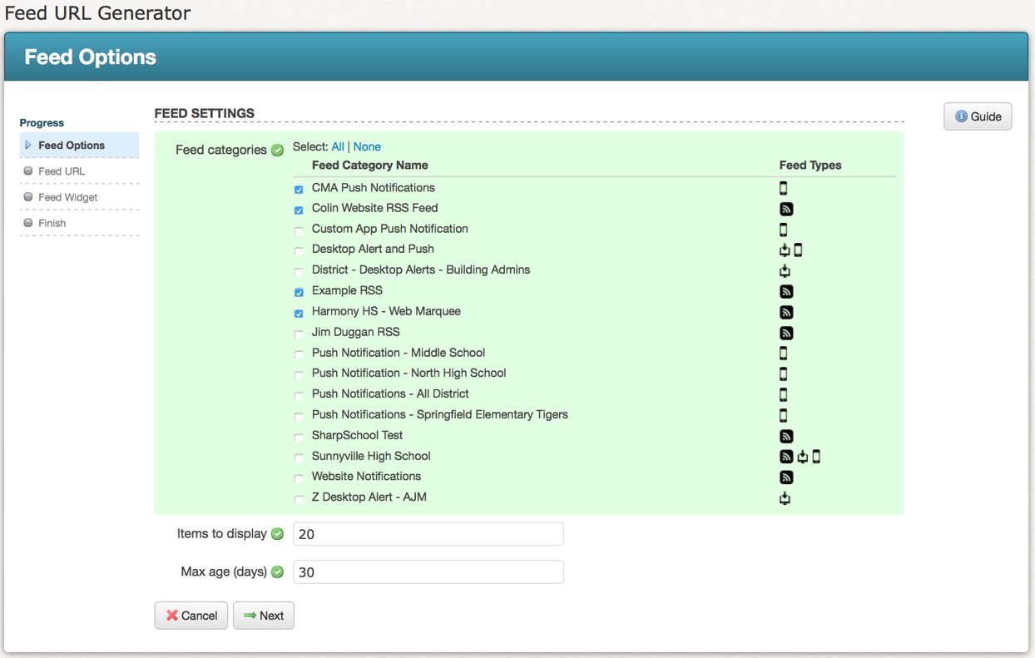Uncheck the CMA Push Notifications category
The width and height of the screenshot is (1035, 658).
pos(299,189)
